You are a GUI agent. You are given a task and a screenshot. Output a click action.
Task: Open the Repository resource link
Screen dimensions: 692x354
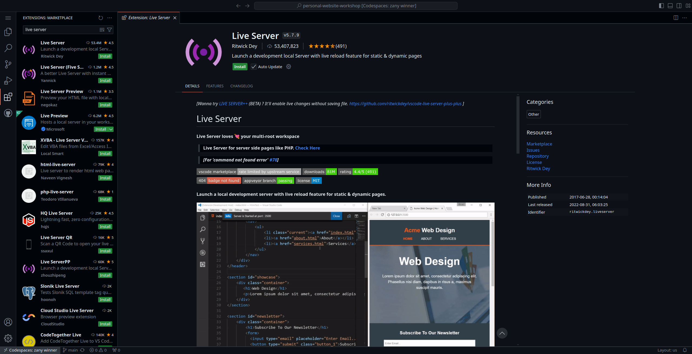click(x=538, y=156)
